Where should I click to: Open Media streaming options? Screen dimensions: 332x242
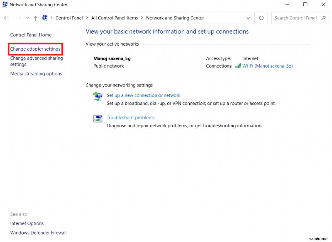tap(36, 74)
